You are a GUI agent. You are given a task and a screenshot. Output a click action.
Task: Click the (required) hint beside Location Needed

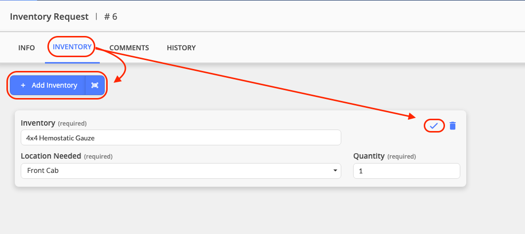click(x=98, y=157)
